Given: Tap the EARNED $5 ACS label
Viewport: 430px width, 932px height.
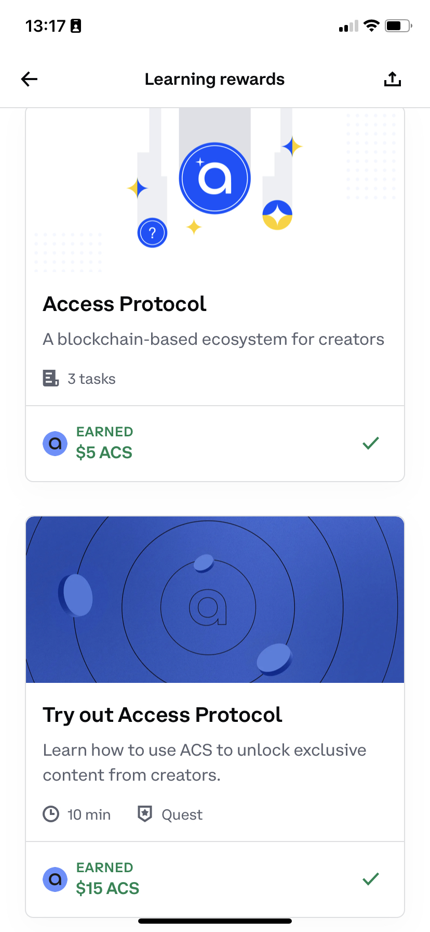Looking at the screenshot, I should pyautogui.click(x=104, y=443).
